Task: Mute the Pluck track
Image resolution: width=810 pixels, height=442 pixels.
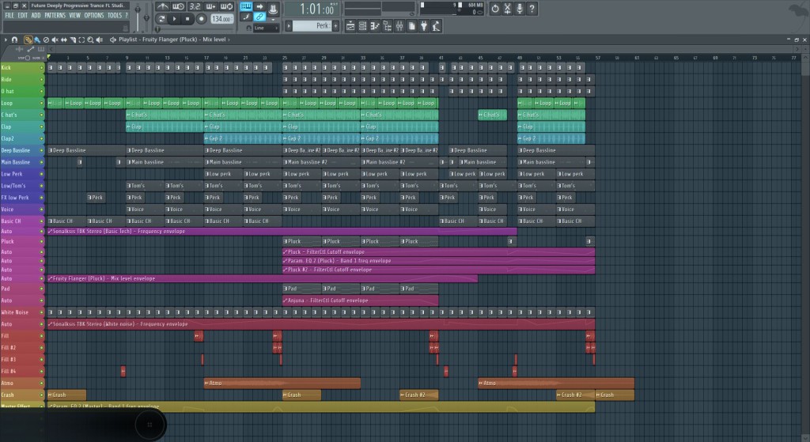Action: [41, 241]
